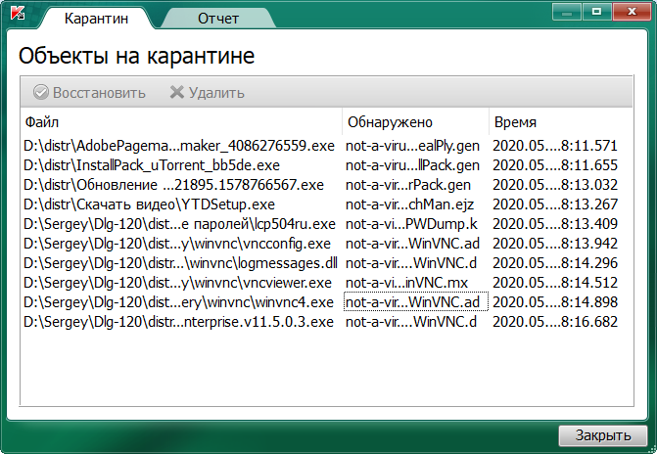Click time value 2020.05....8:14.898
Image resolution: width=657 pixels, height=454 pixels.
tap(555, 302)
